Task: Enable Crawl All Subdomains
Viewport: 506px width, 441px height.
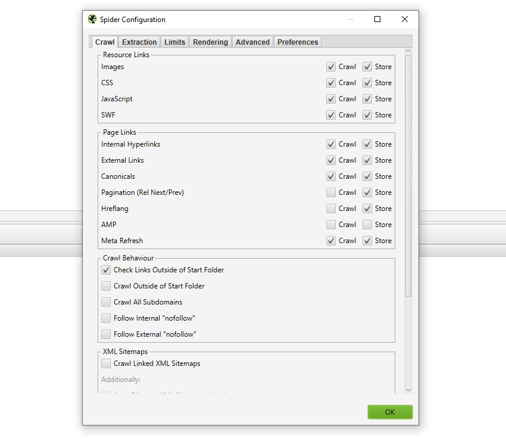Action: (x=106, y=302)
